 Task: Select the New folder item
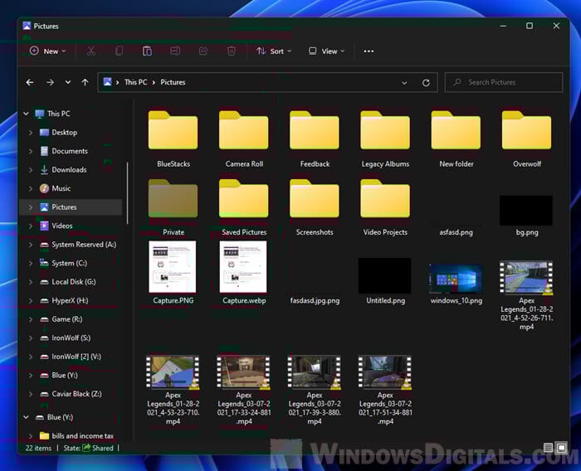(x=456, y=138)
